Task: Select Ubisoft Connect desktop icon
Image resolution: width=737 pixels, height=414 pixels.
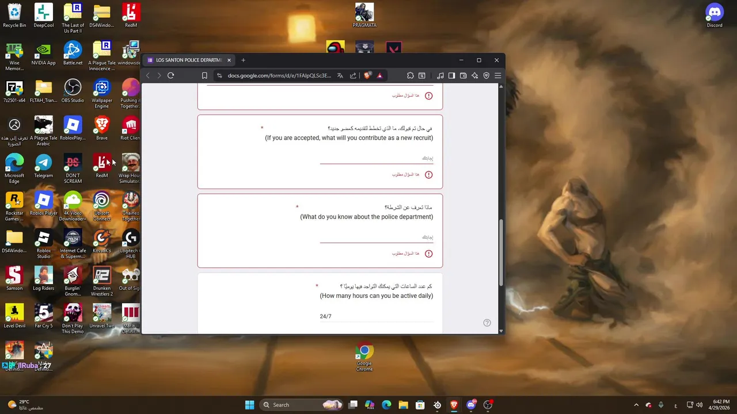Action: coord(102,206)
